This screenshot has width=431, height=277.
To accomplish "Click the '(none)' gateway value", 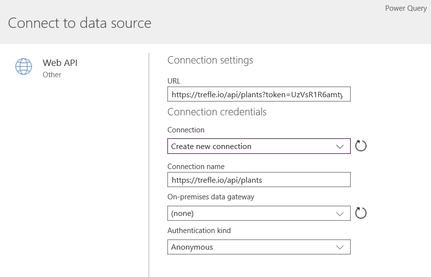I will coord(182,213).
